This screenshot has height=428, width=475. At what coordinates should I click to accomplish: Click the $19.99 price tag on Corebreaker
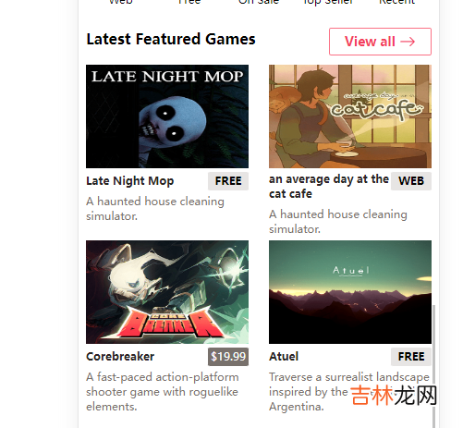pos(228,357)
